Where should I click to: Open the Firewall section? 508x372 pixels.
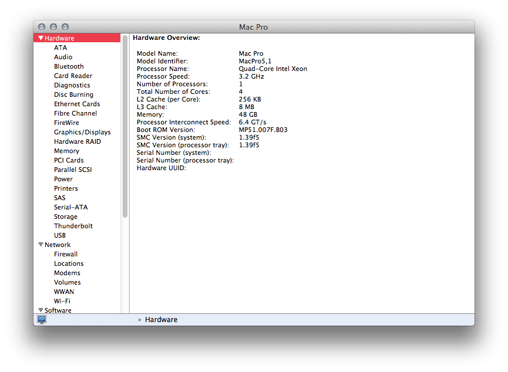66,254
